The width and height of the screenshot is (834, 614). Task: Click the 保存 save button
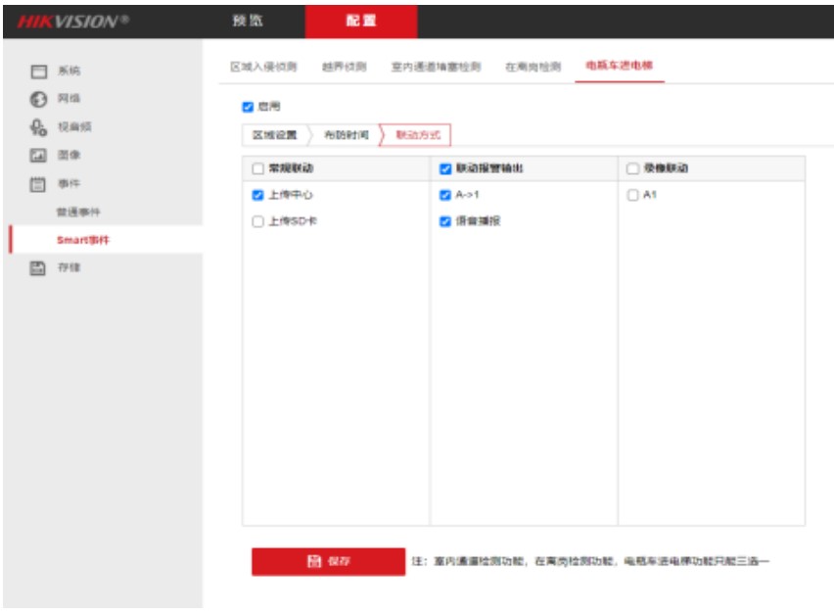pyautogui.click(x=328, y=561)
